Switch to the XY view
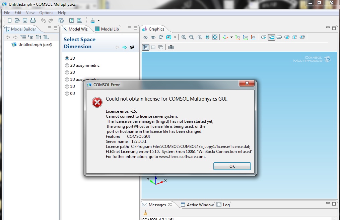Image resolution: width=340 pixels, height=220 pixels. point(238,37)
